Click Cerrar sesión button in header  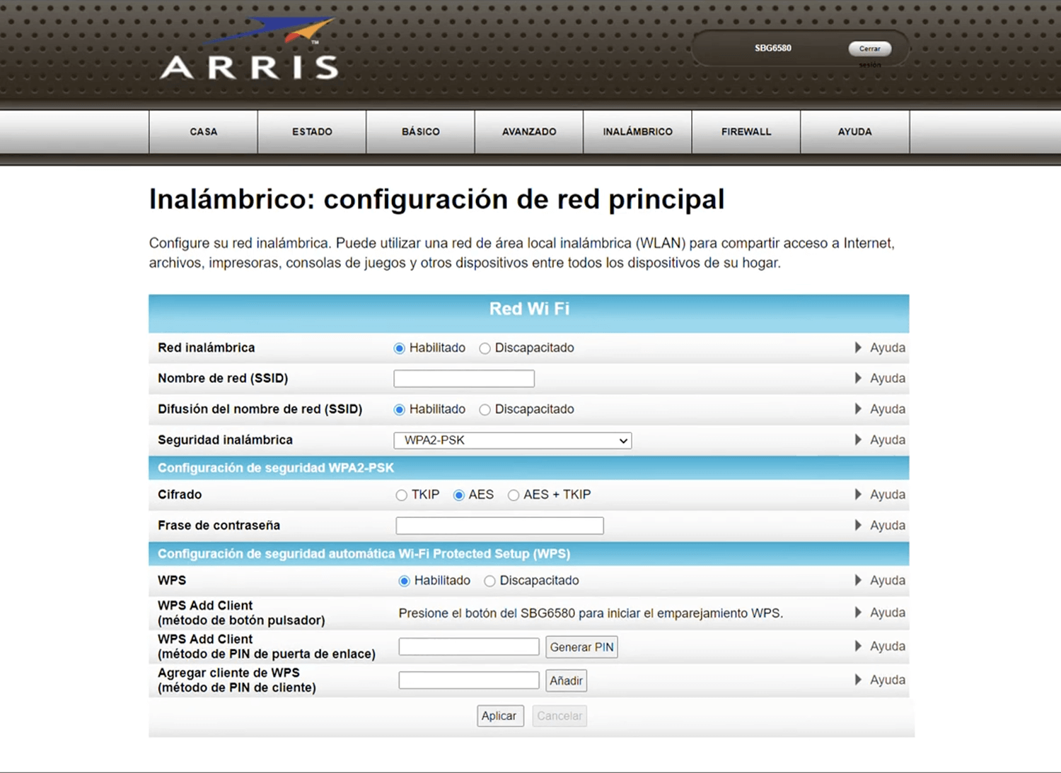click(x=869, y=49)
